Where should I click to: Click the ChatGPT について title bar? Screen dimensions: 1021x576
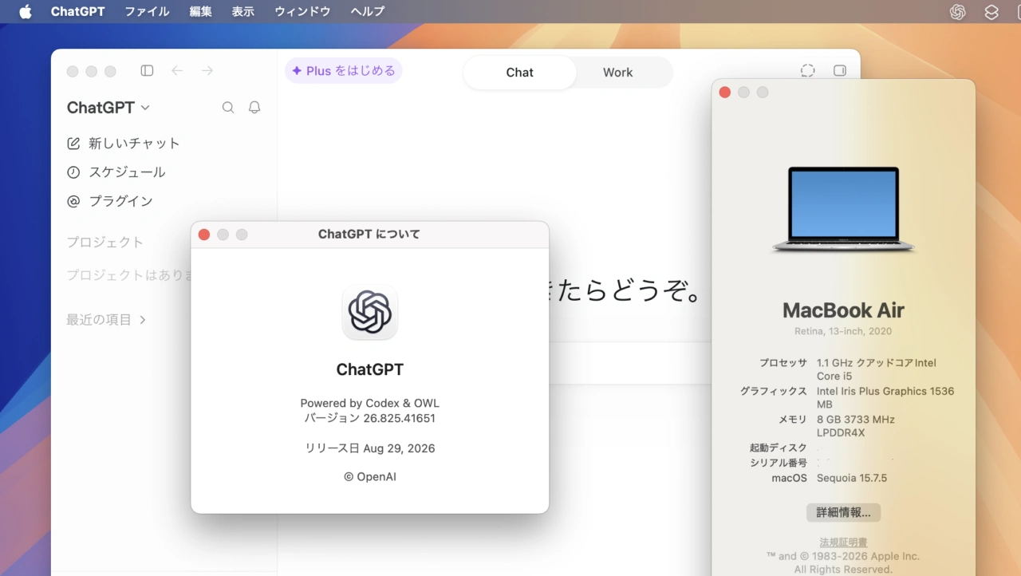click(x=369, y=235)
